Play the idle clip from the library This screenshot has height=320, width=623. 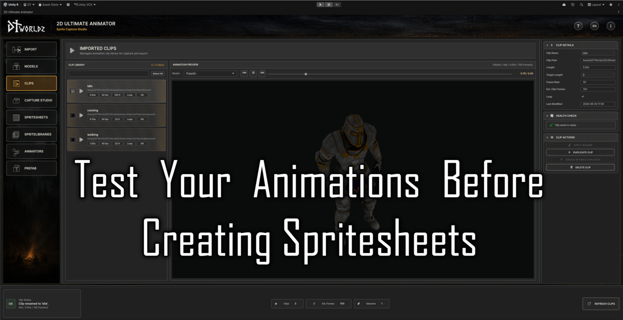click(x=81, y=91)
